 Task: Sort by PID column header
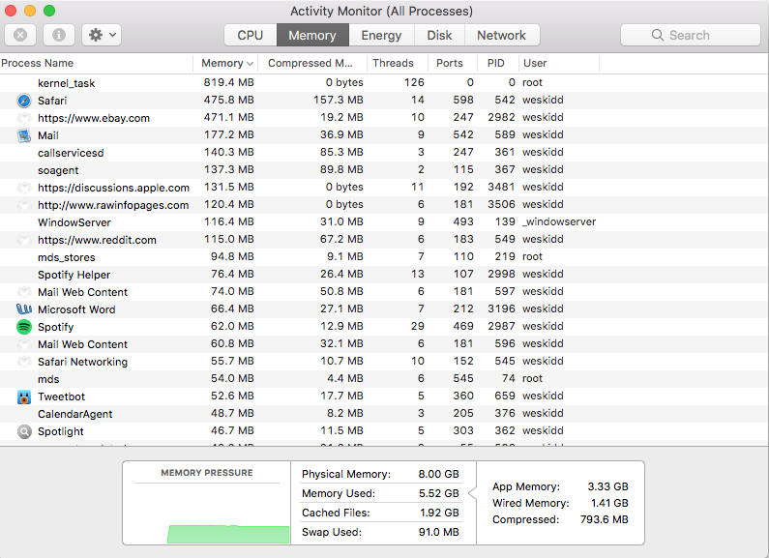[x=498, y=63]
